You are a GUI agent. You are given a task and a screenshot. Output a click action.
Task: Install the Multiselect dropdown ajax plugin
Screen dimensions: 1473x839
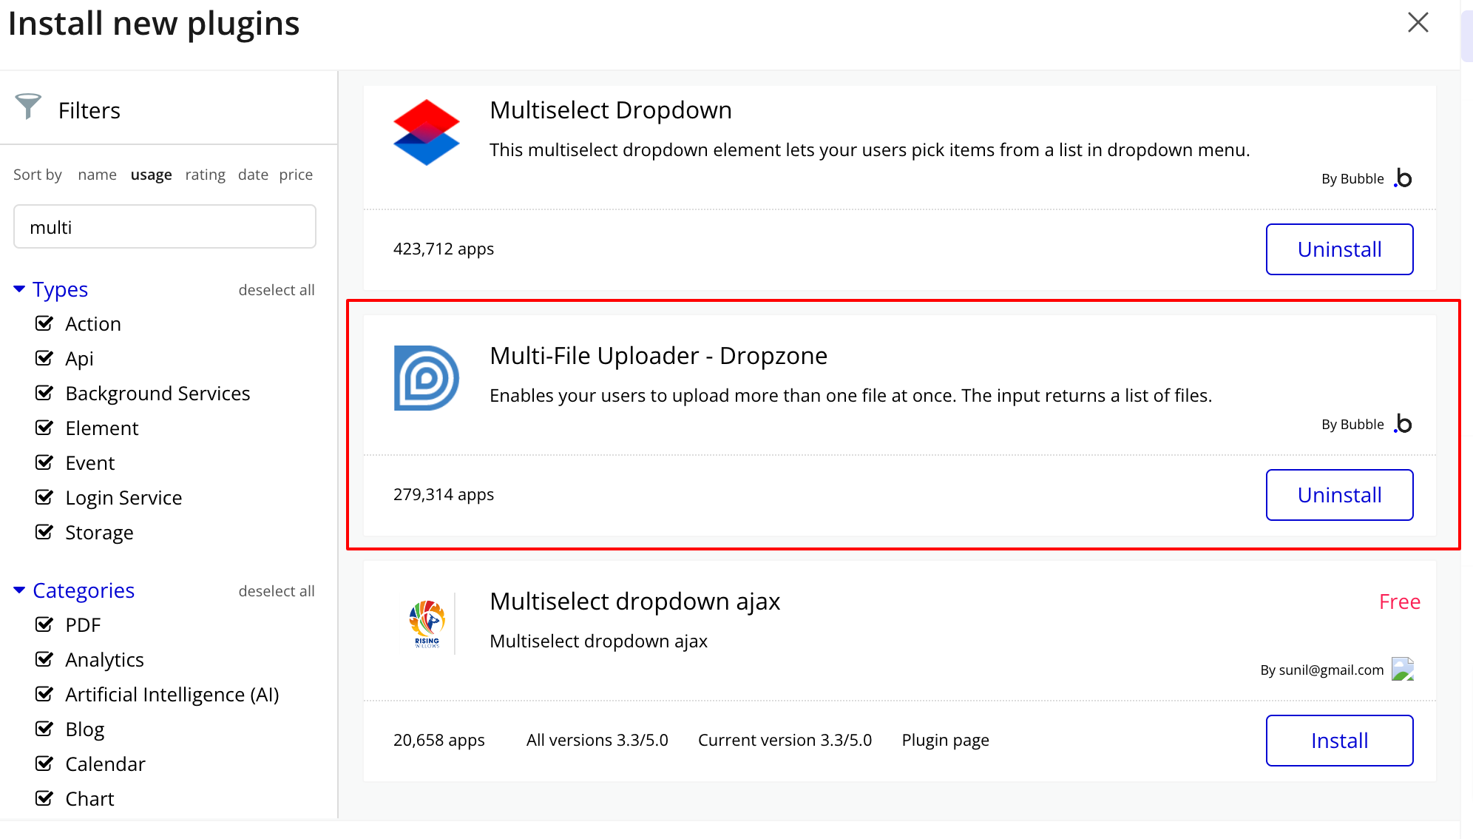pyautogui.click(x=1339, y=741)
